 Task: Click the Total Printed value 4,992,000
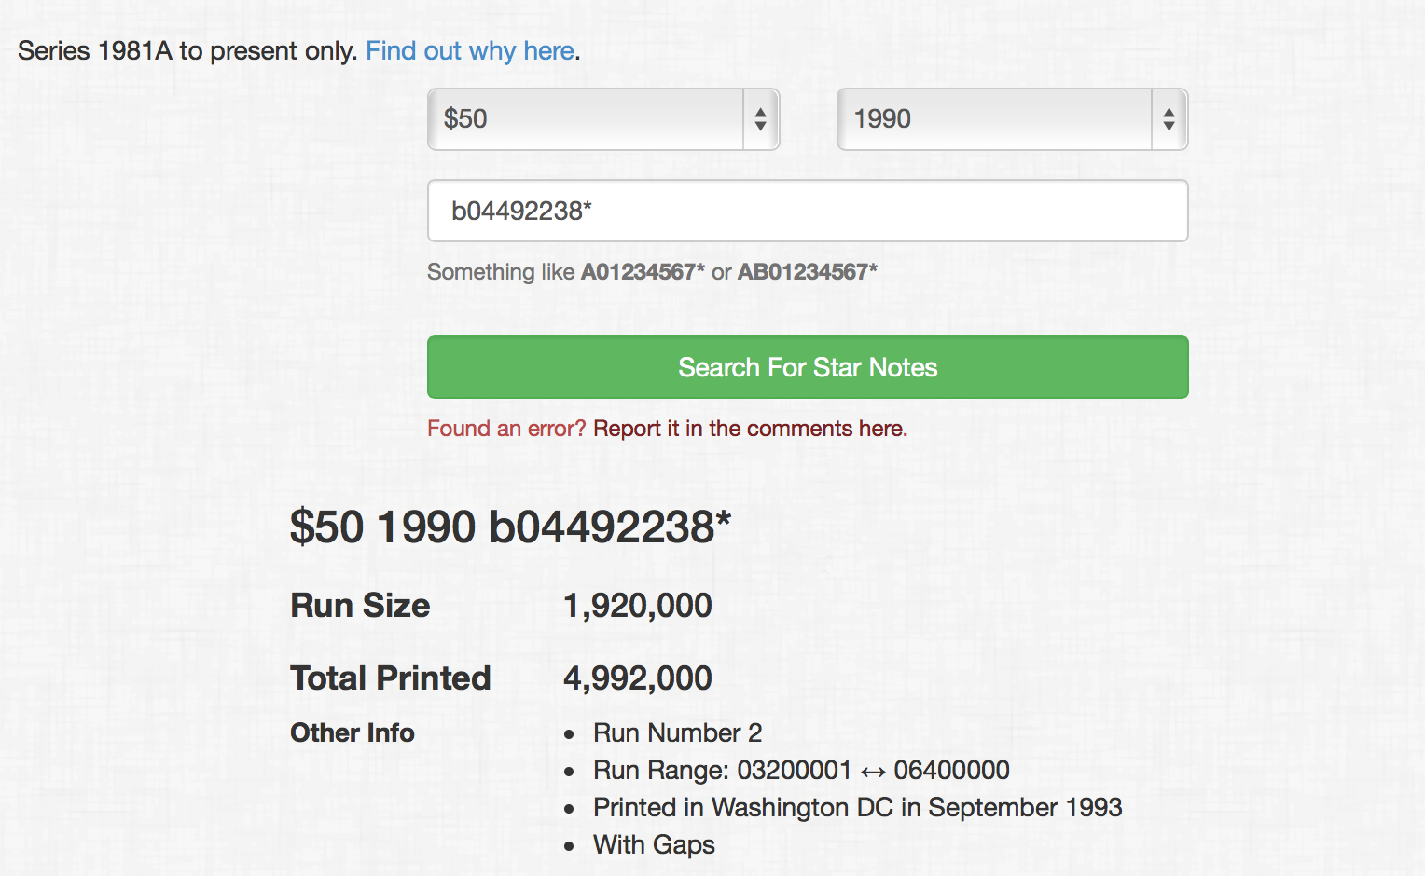click(x=638, y=678)
